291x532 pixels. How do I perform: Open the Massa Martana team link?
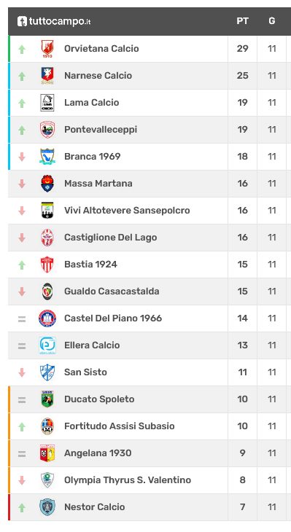pyautogui.click(x=98, y=184)
